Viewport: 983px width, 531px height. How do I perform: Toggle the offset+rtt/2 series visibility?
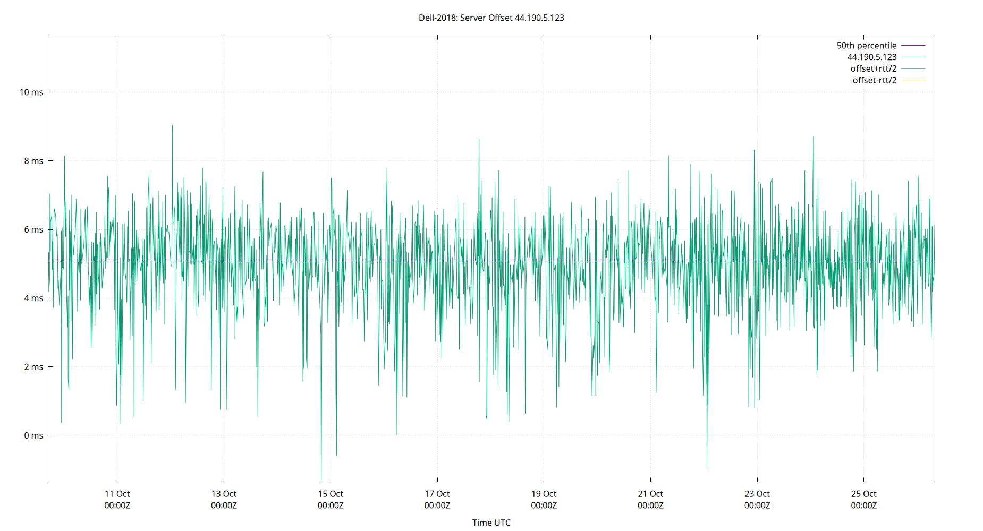(x=873, y=68)
